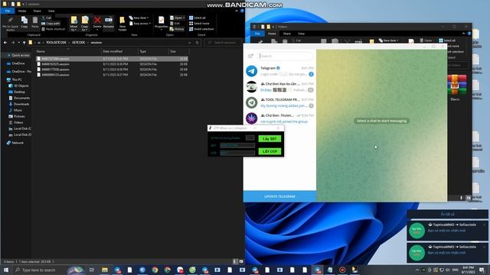Image resolution: width=490 pixels, height=275 pixels.
Task: Click Select none in ribbon
Action: tap(199, 24)
